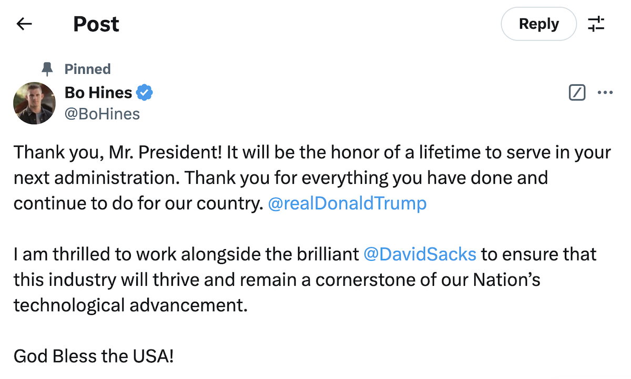Screen dimensions: 631x379
Task: Click the back arrow in the header
Action: [x=24, y=24]
